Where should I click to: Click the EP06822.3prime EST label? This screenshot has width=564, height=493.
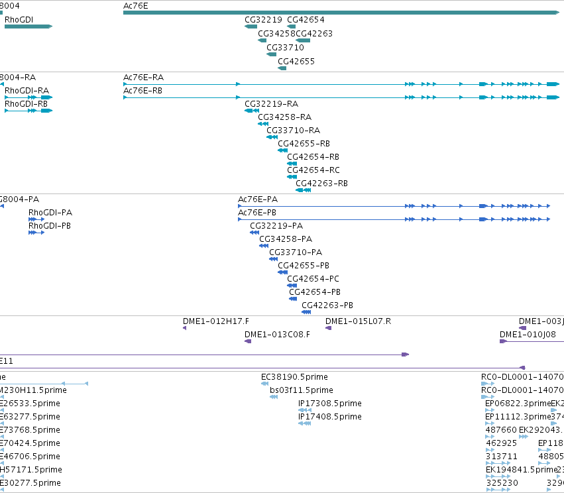pyautogui.click(x=518, y=404)
